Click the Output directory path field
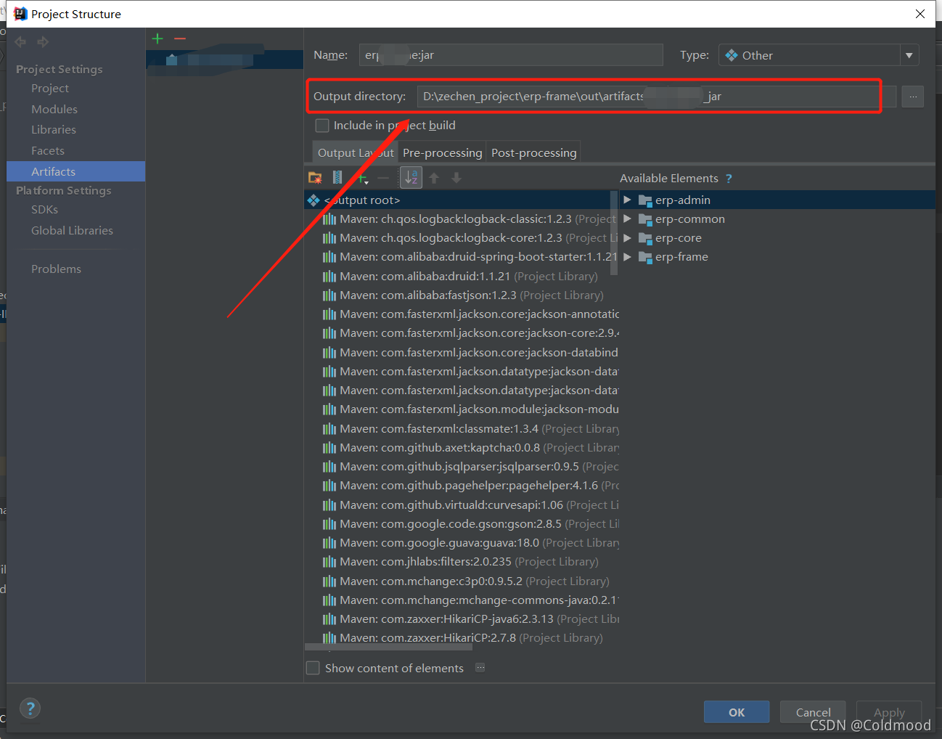 657,97
